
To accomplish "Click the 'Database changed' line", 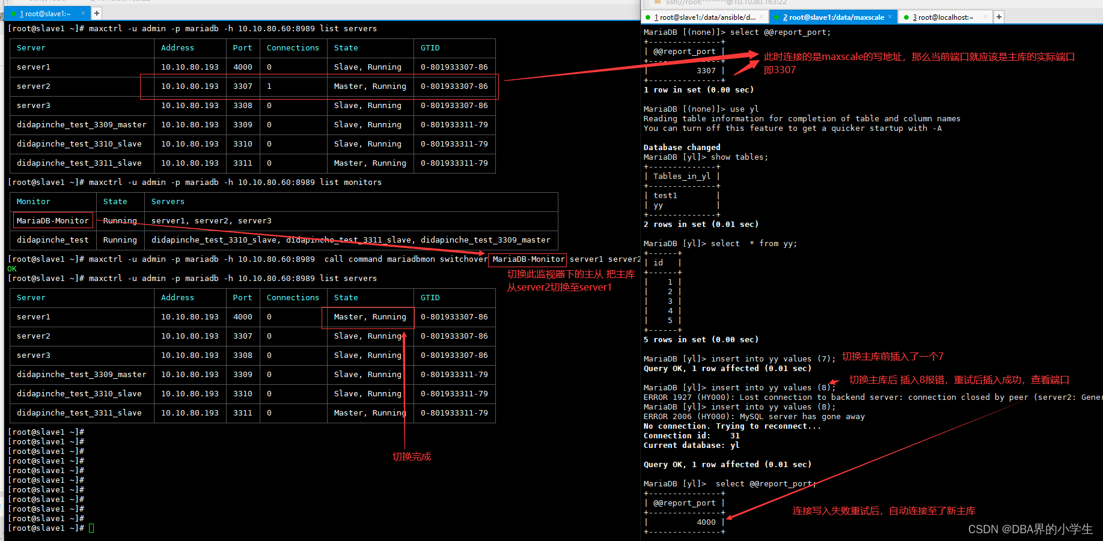I will pyautogui.click(x=682, y=148).
